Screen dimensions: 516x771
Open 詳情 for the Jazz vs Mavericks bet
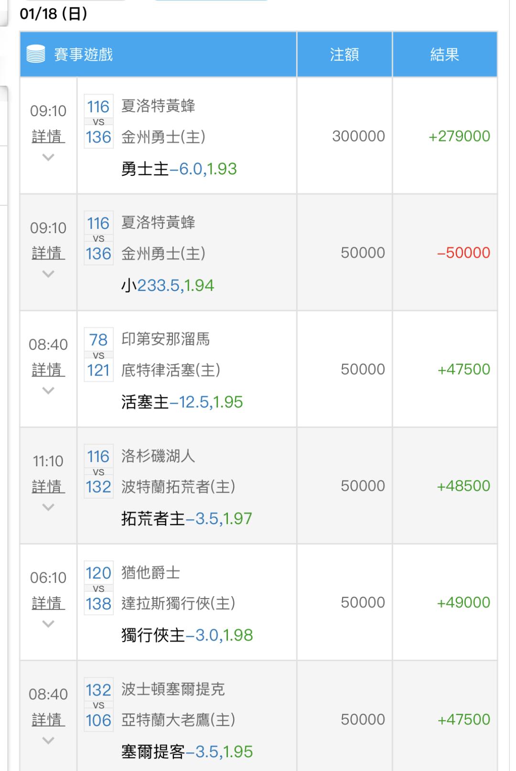click(48, 603)
